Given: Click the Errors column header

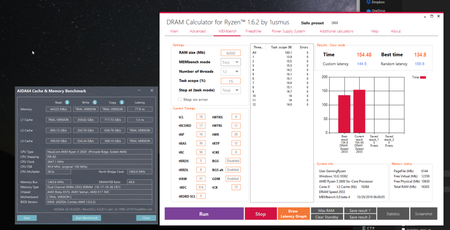Looking at the screenshot, I should (x=304, y=47).
